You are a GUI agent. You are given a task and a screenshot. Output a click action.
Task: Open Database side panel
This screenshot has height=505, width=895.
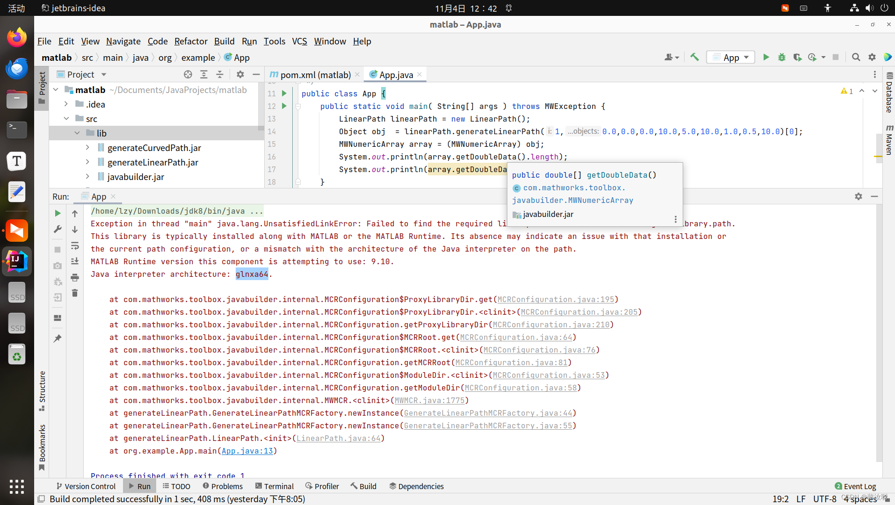pyautogui.click(x=889, y=93)
